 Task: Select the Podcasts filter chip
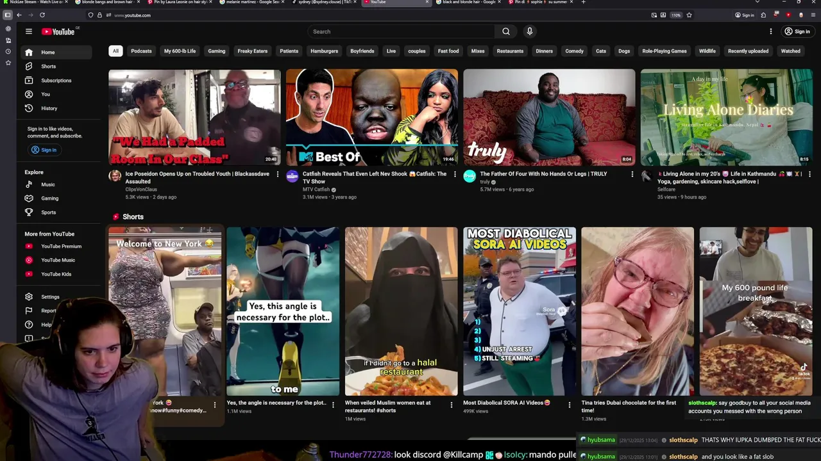click(x=141, y=51)
